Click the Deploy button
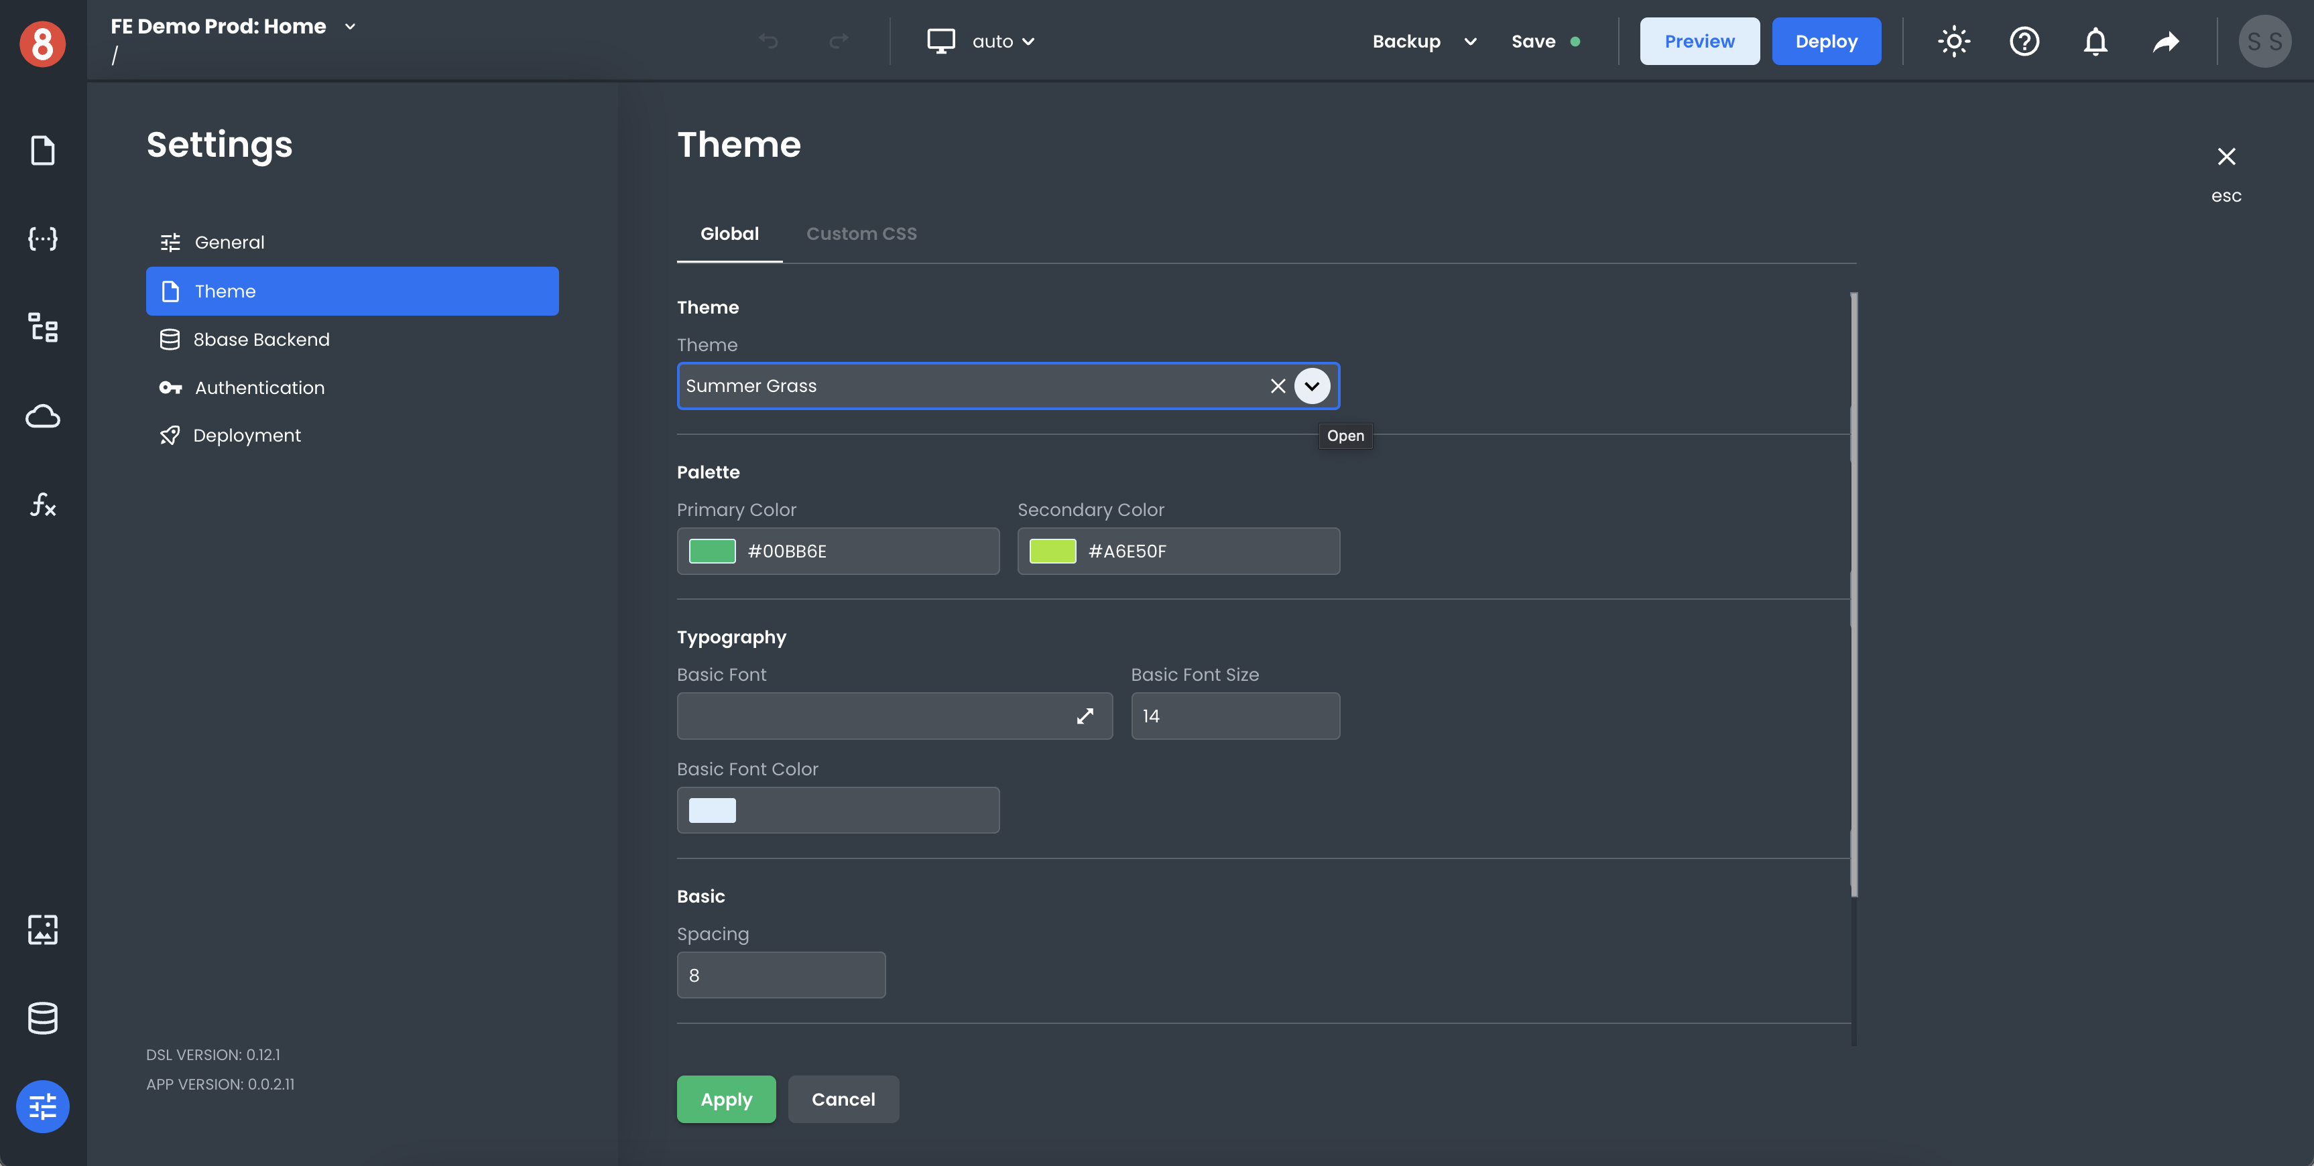The width and height of the screenshot is (2314, 1166). [x=1825, y=42]
